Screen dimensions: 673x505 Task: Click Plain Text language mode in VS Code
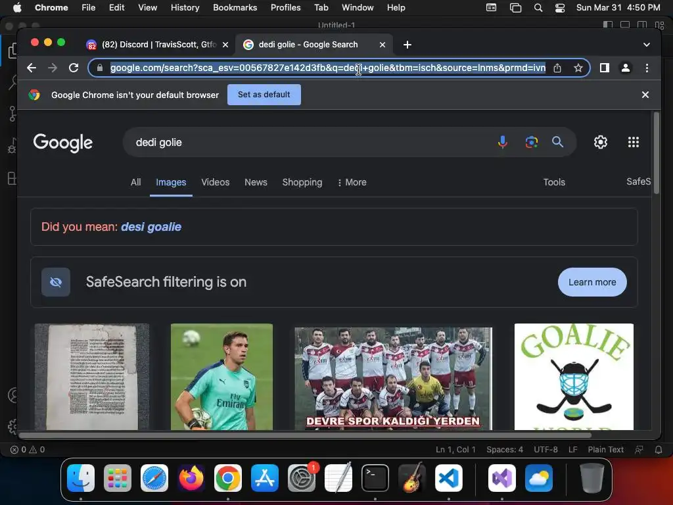coord(605,450)
